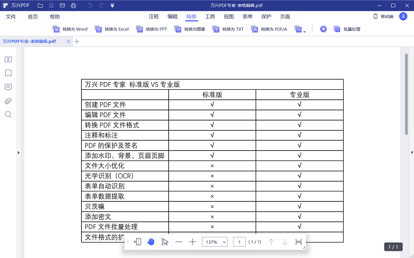Click the fit page width icon in floating toolbar
The image size is (414, 258).
tap(138, 241)
